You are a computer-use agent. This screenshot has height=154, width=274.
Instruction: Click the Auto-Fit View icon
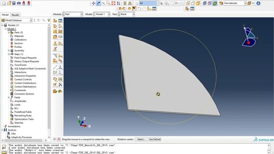click(x=113, y=3)
